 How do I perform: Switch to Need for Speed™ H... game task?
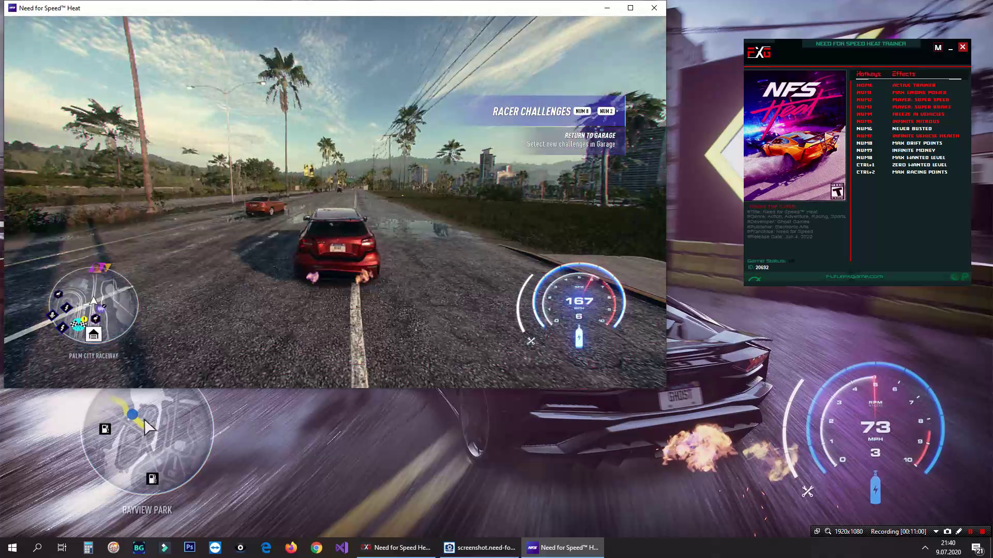coord(563,547)
